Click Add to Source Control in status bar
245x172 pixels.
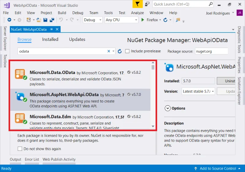[x=218, y=169]
